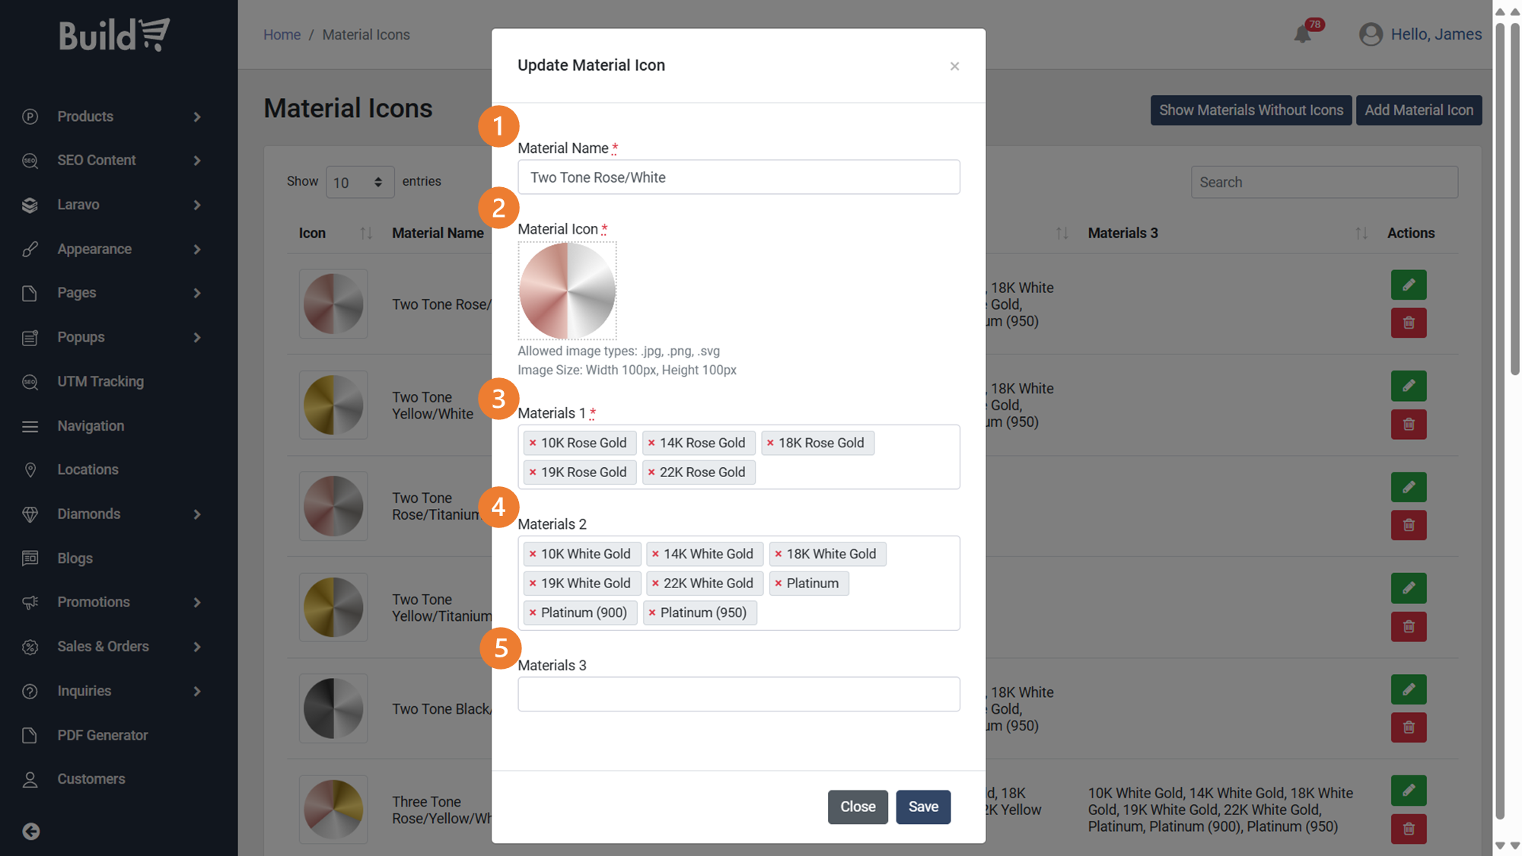Viewport: 1522px width, 856px height.
Task: Click the Materials 3 empty input field
Action: (x=739, y=694)
